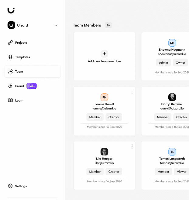
Task: Click Lila Hoeger's profile photo
Action: click(104, 152)
